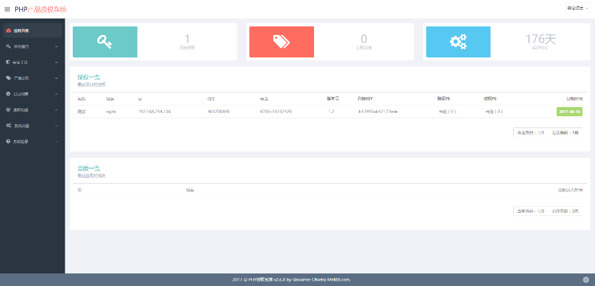The width and height of the screenshot is (595, 286).
Task: Expand the sidebar item with gears icon
Action: 32,125
